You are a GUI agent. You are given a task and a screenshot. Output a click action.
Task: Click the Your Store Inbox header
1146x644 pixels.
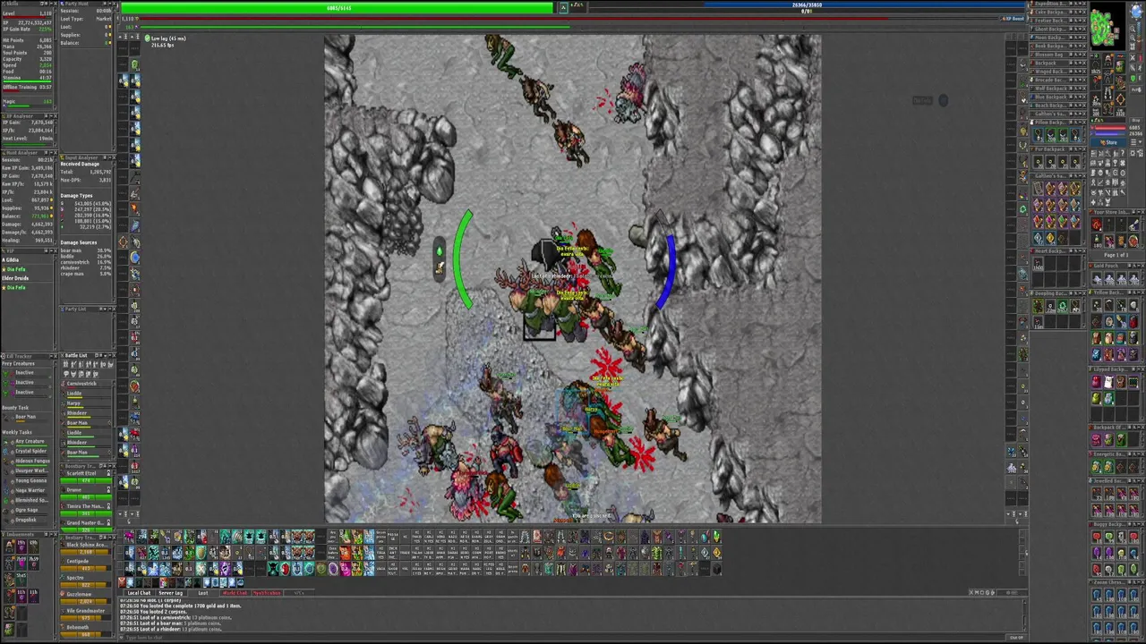1115,212
